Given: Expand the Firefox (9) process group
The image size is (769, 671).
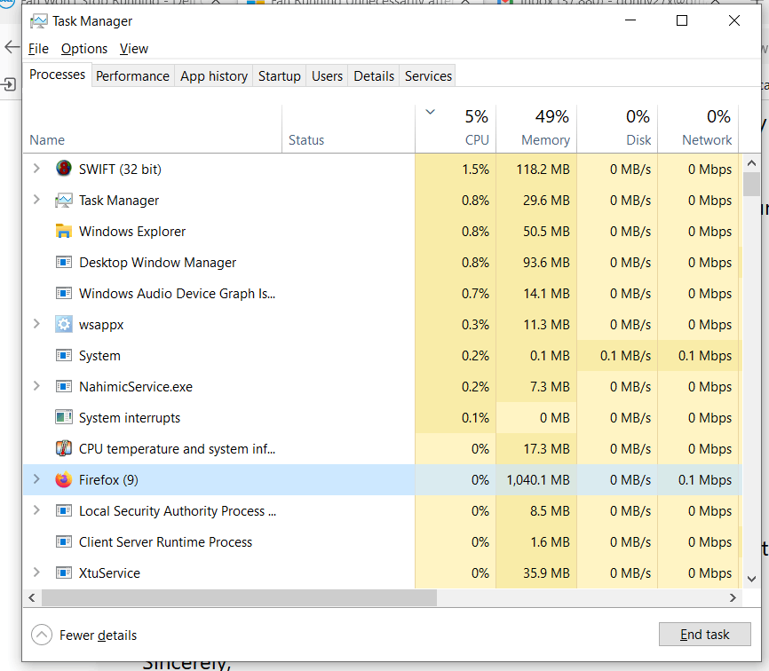Looking at the screenshot, I should click(x=36, y=479).
